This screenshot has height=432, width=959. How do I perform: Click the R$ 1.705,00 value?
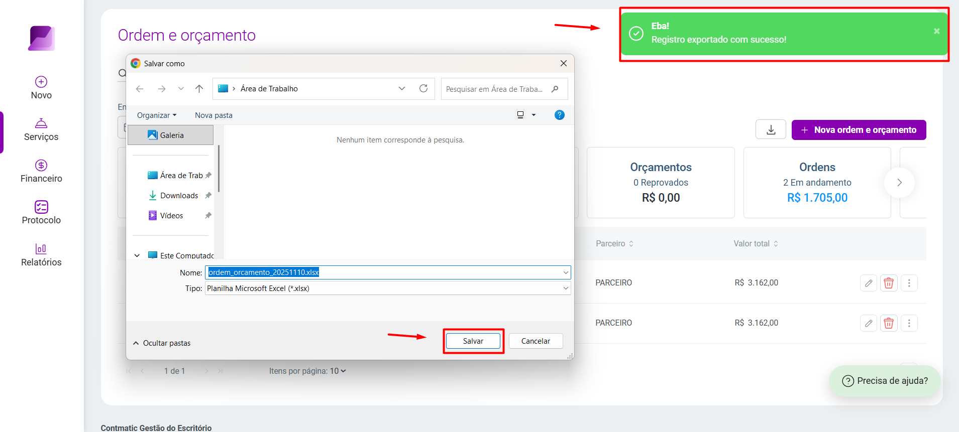point(817,198)
